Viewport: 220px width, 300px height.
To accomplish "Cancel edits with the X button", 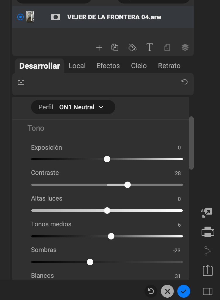I will pos(167,291).
